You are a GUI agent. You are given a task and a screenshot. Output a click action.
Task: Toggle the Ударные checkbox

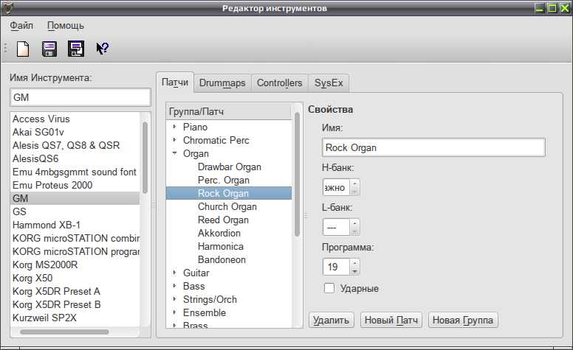click(329, 288)
